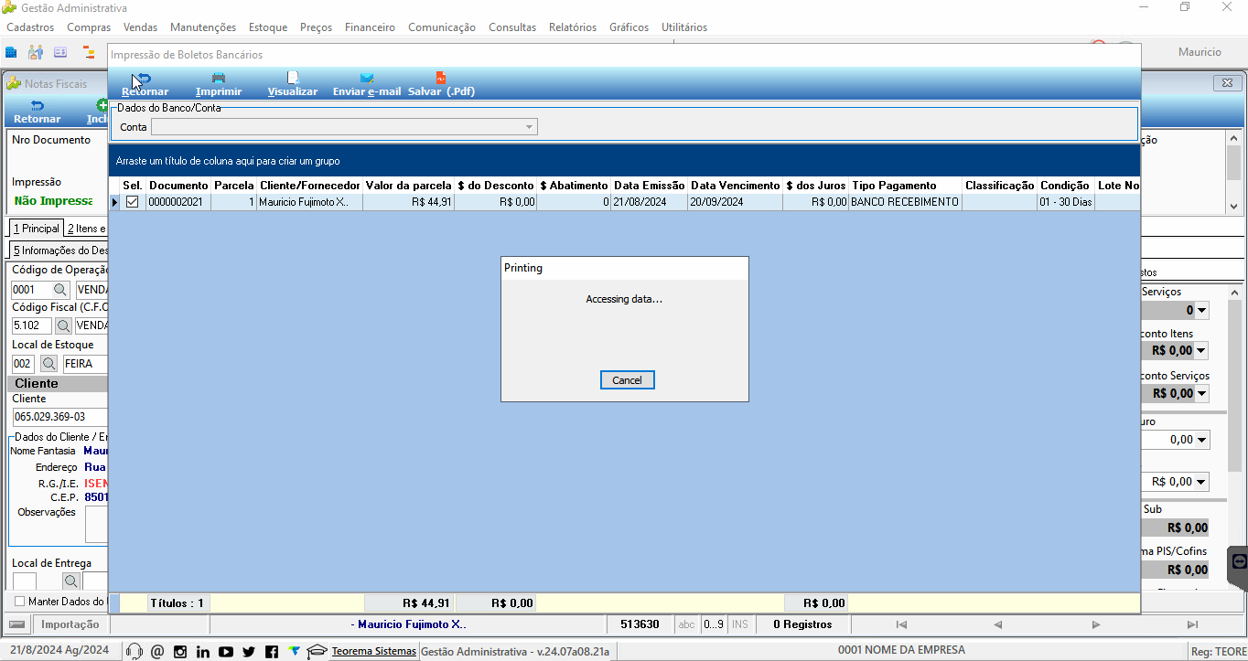Open the Vendas menu
This screenshot has width=1248, height=661.
tap(140, 27)
